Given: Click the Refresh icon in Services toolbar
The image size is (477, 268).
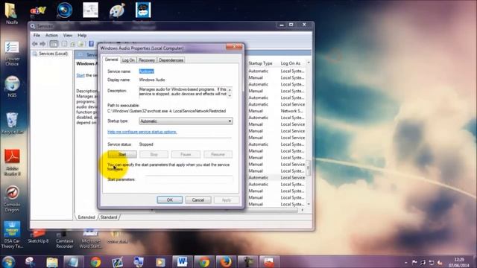Looking at the screenshot, I should tap(72, 44).
